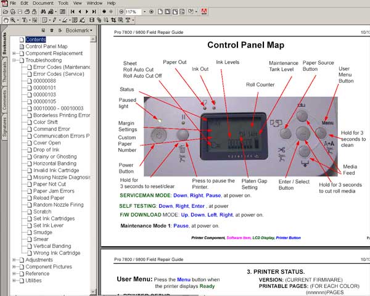Click bookmark panel scroll down arrow
The height and width of the screenshot is (296, 370).
[93, 292]
